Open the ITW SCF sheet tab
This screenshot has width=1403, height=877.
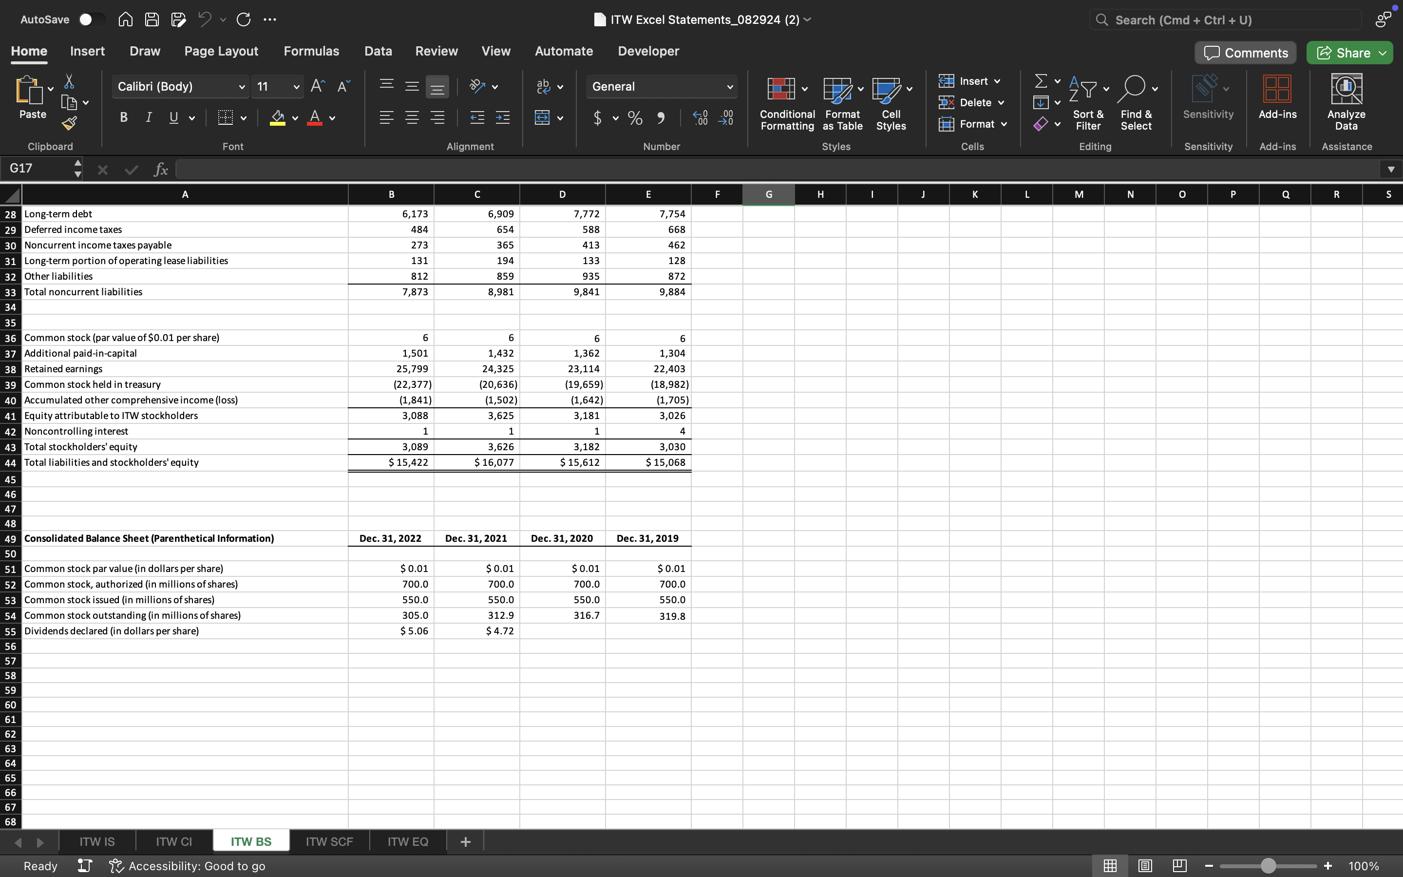[x=330, y=841]
